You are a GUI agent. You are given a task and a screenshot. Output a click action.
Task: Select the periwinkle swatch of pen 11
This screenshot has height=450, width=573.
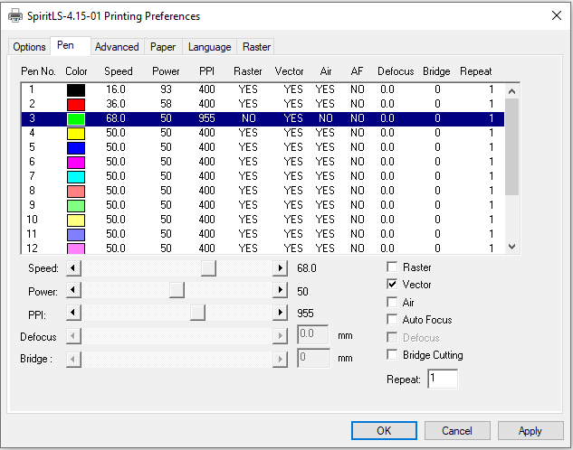[x=76, y=234]
